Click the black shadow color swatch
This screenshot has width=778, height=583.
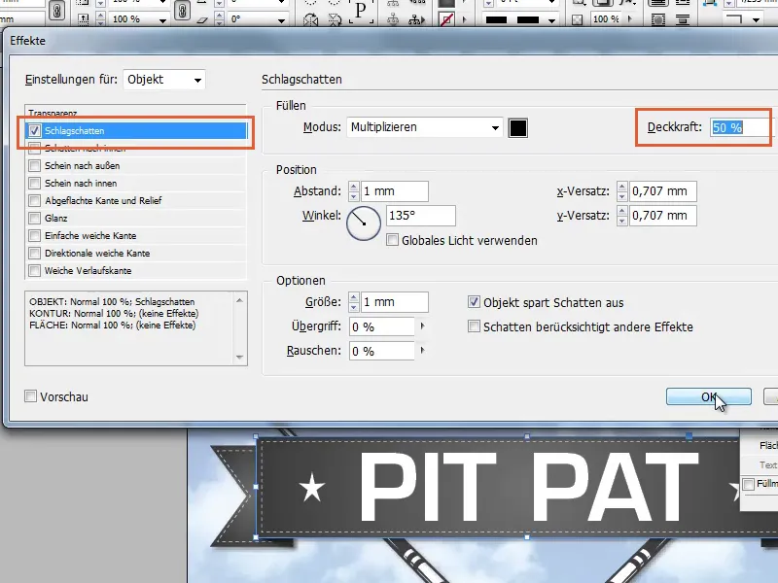coord(520,127)
